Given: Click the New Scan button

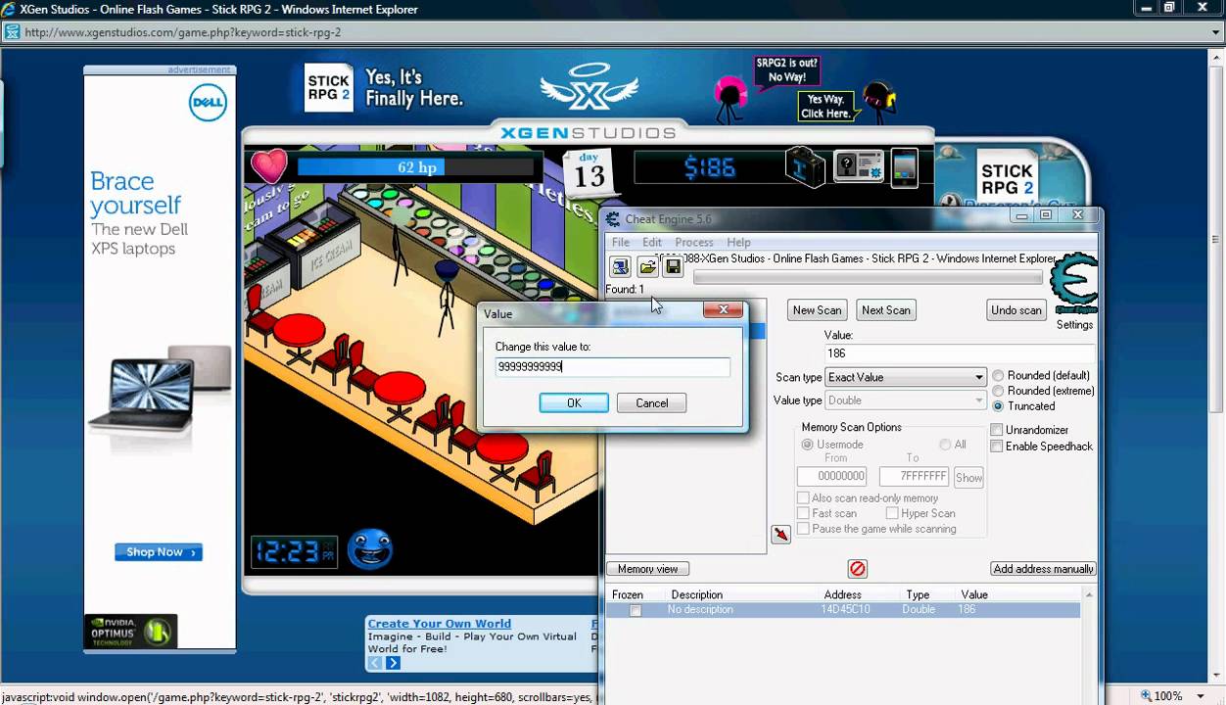Looking at the screenshot, I should pyautogui.click(x=817, y=310).
